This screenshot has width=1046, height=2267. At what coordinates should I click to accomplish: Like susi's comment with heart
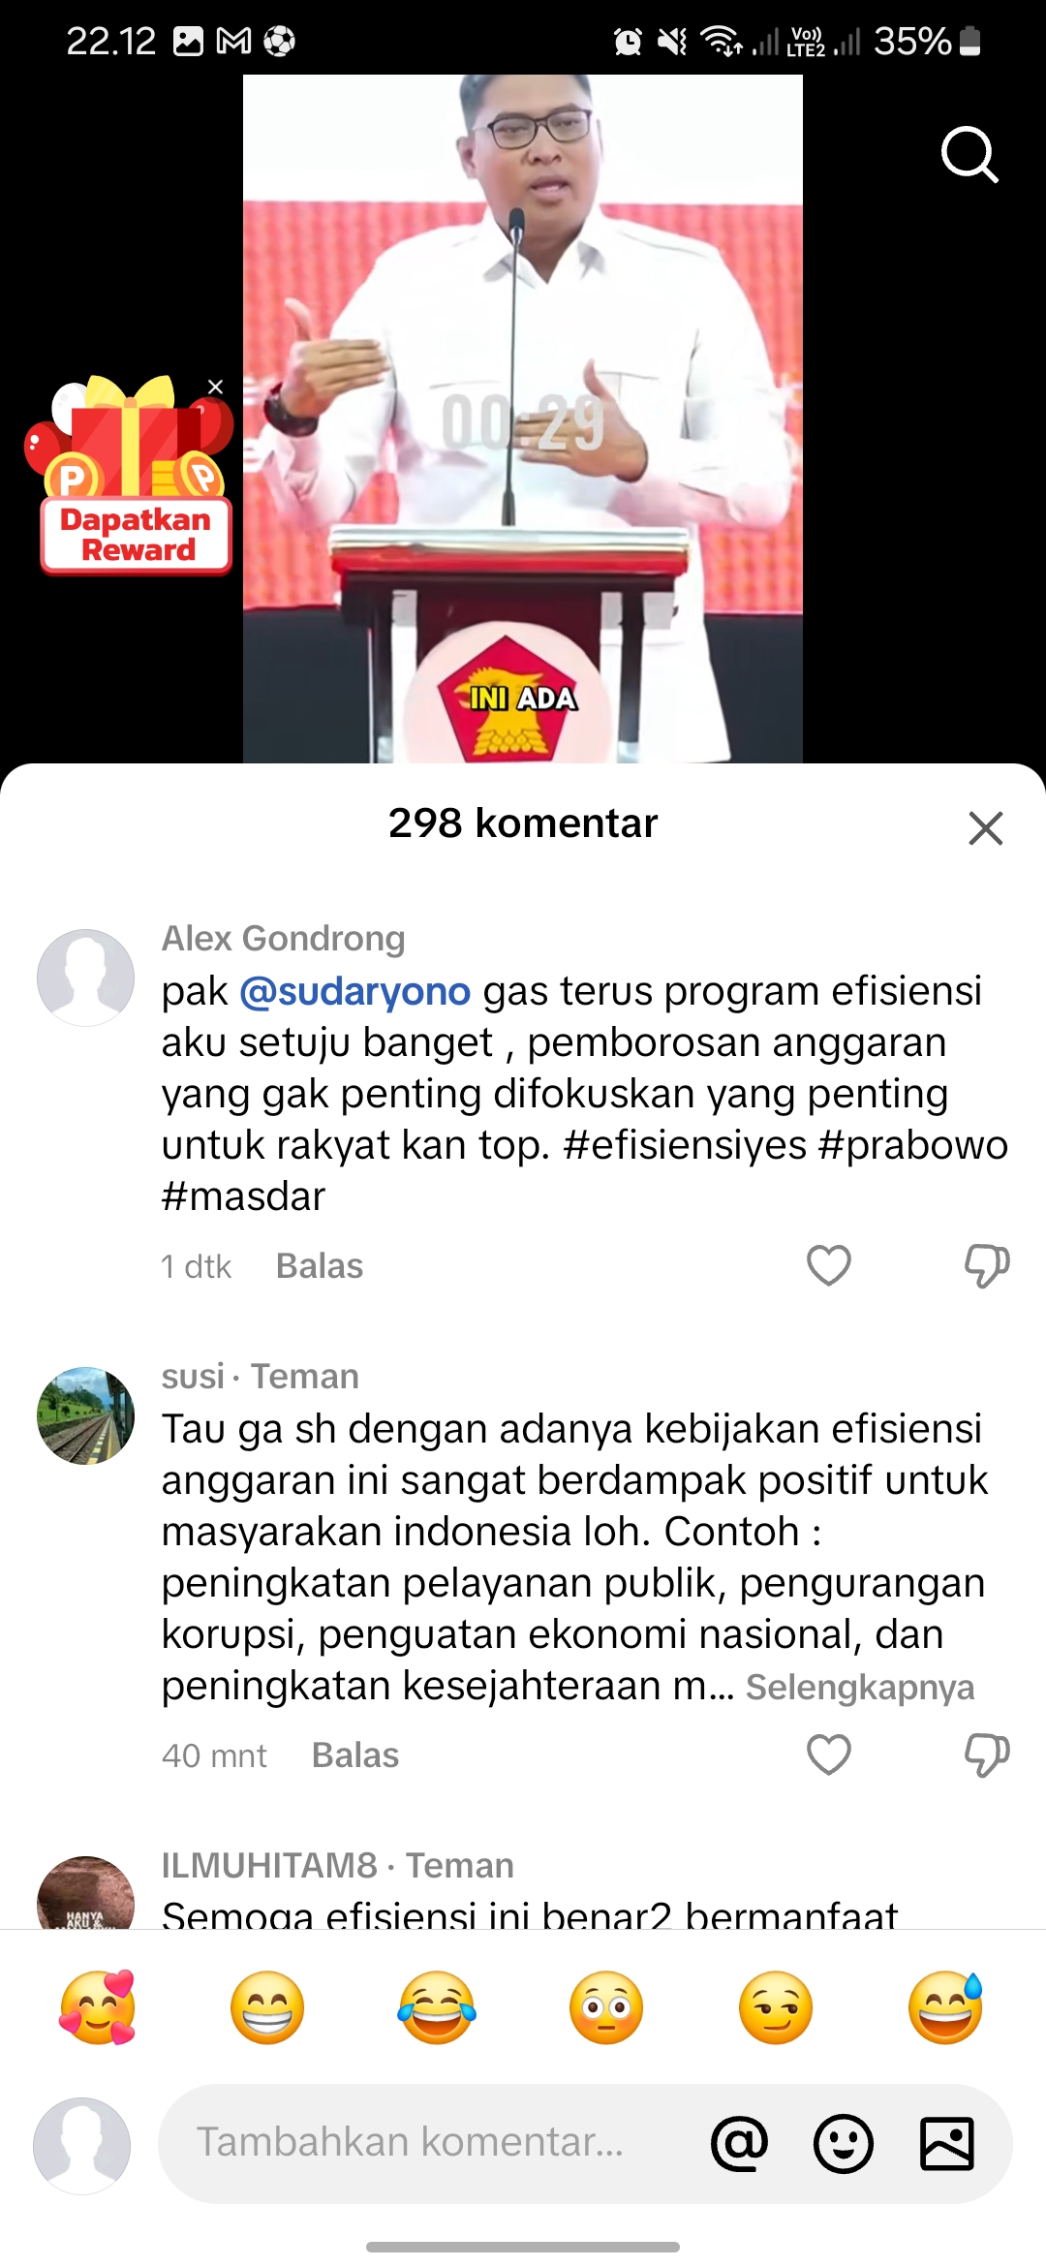pos(829,1755)
